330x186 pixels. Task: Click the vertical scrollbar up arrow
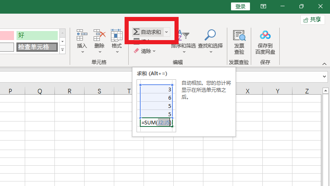tap(325, 91)
